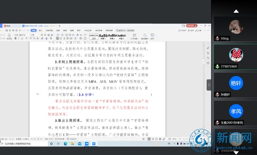257x155 pixels.
Task: Click the muted mic icon beside 孙艳轩
Action: coord(217,94)
